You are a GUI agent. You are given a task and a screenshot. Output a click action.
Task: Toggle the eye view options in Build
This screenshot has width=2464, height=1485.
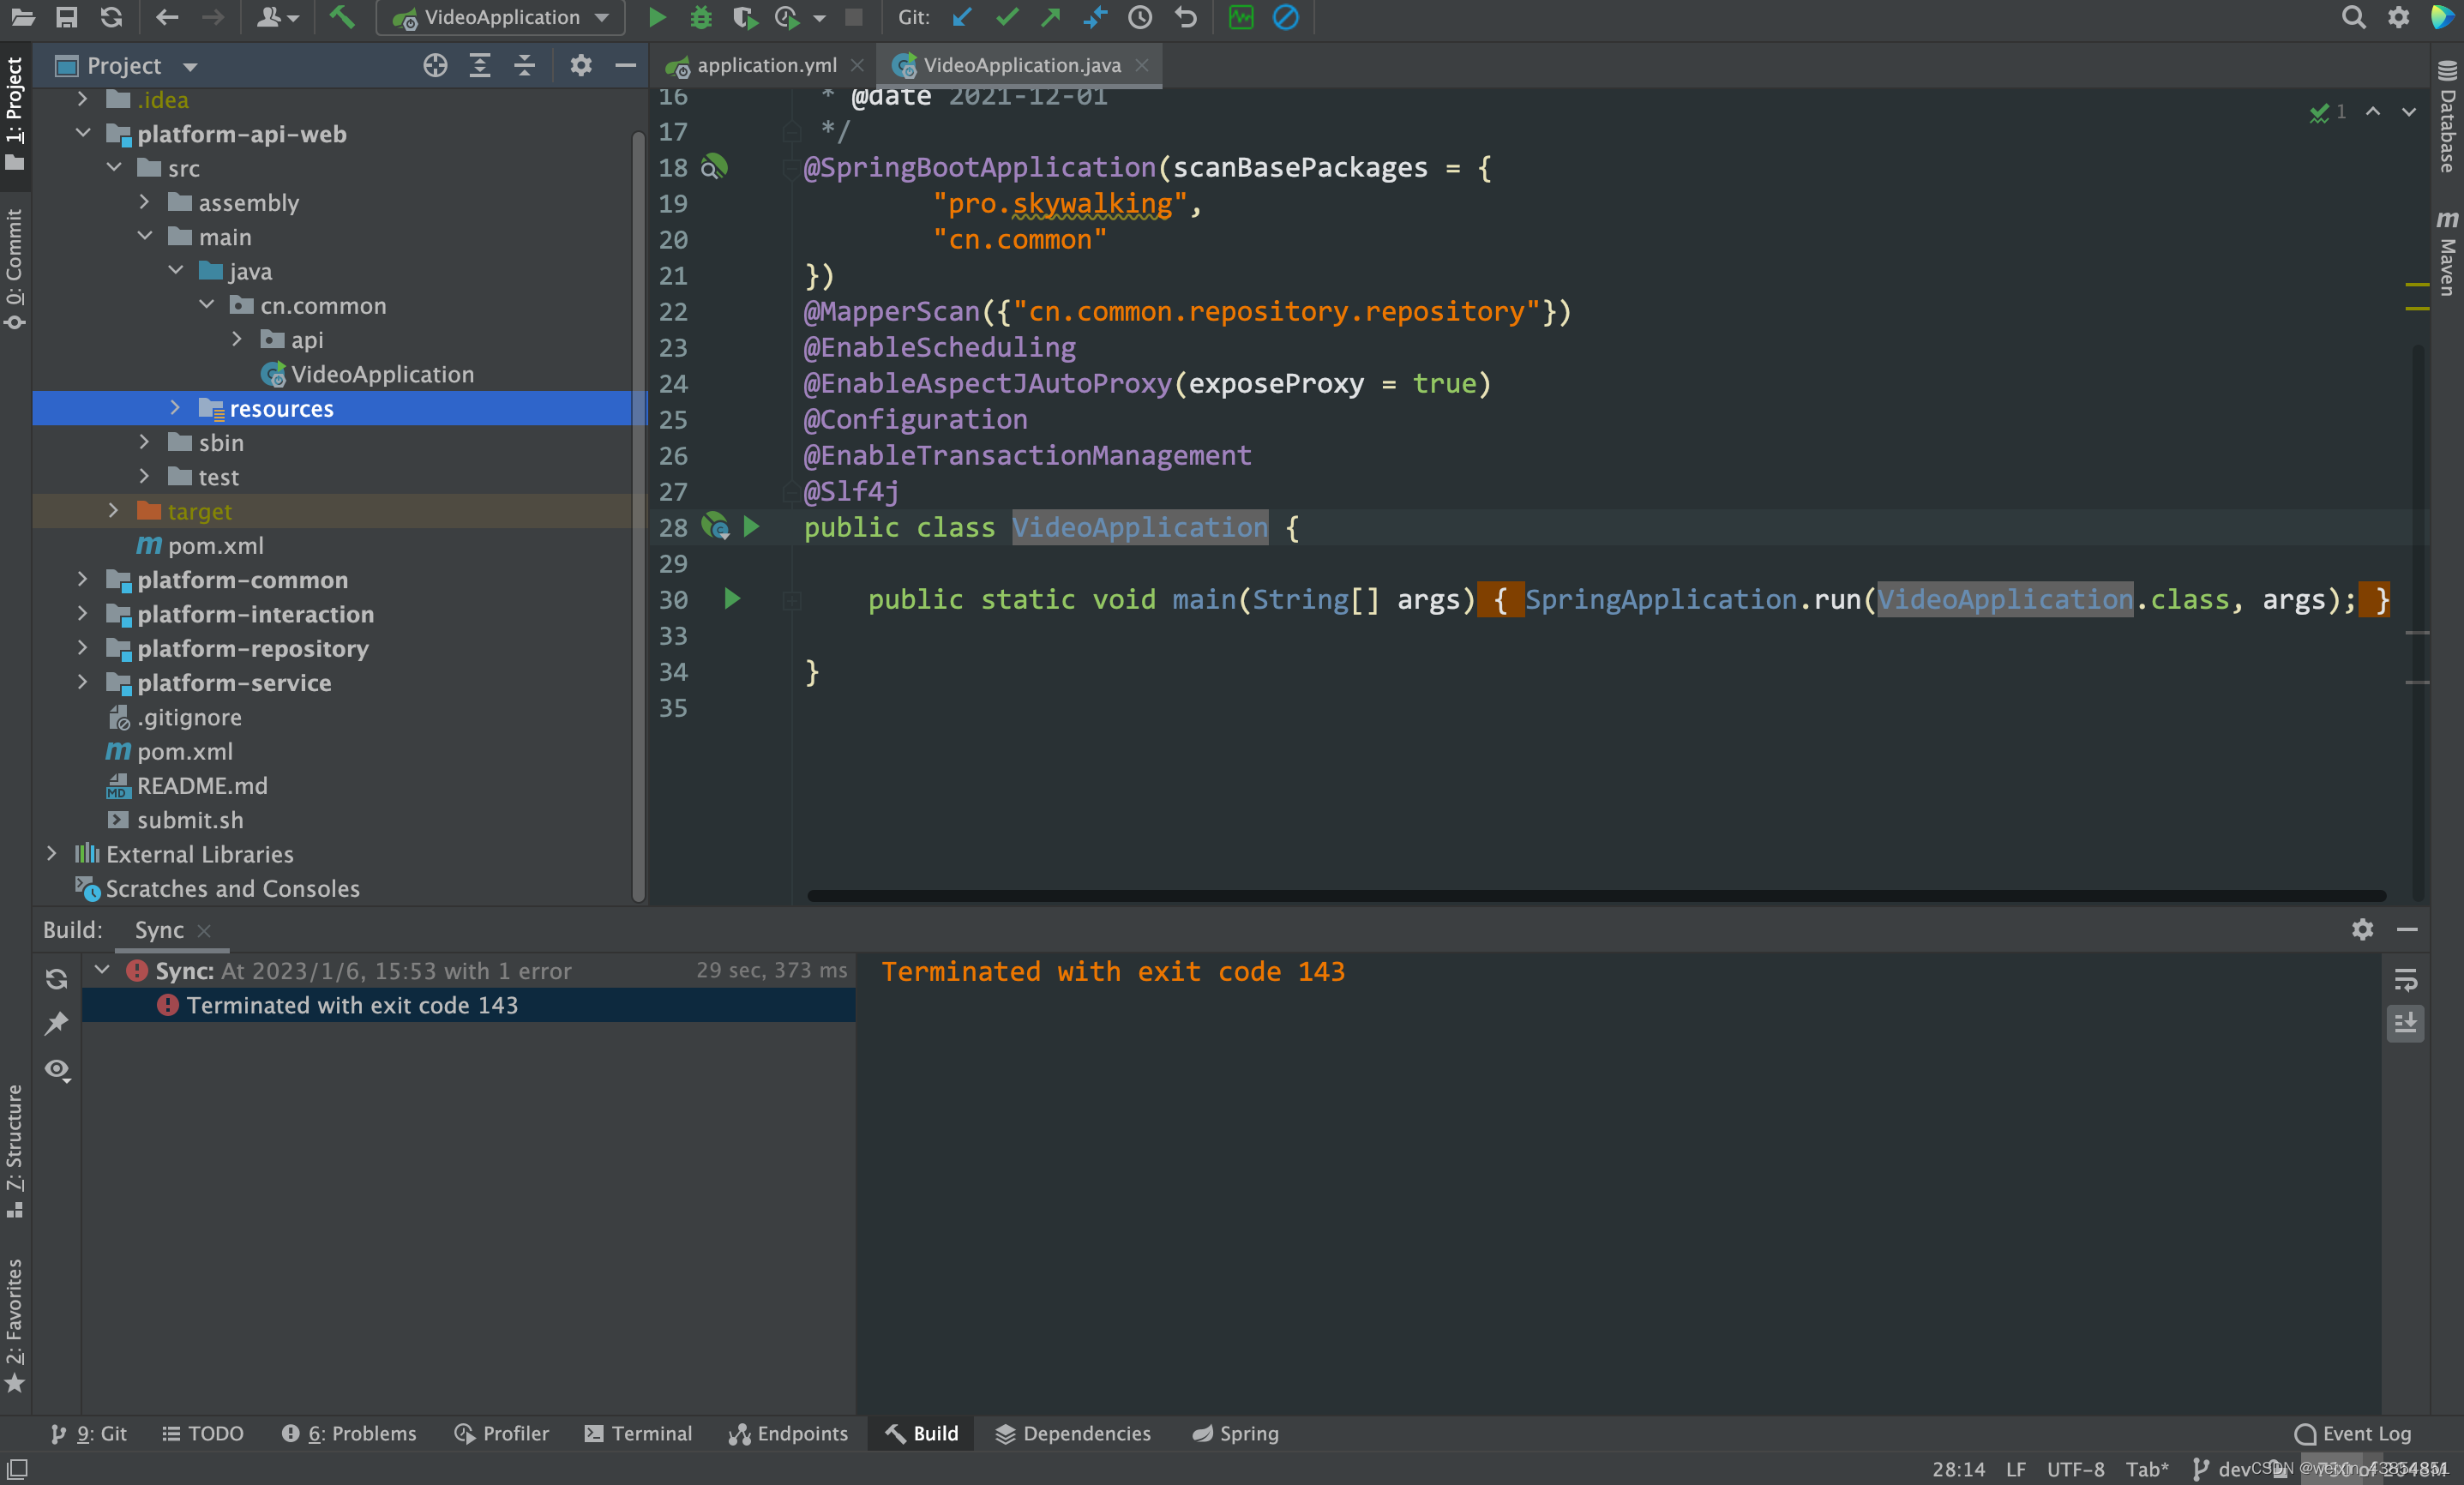[x=57, y=1069]
